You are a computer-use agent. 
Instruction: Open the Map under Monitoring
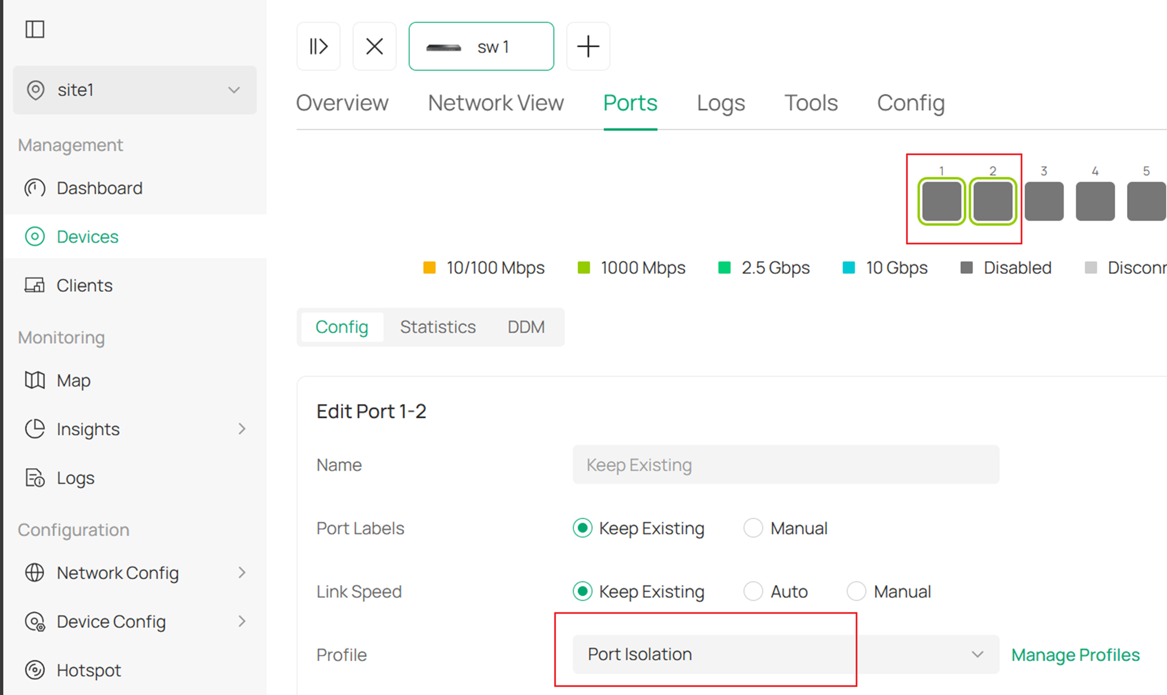(73, 380)
